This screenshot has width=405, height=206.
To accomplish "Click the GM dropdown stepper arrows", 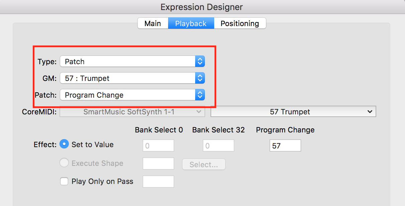I will (200, 78).
